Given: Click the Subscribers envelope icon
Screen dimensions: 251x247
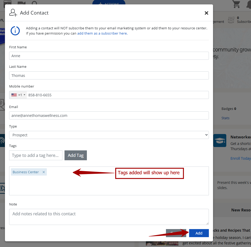Looking at the screenshot, I should [231, 20].
